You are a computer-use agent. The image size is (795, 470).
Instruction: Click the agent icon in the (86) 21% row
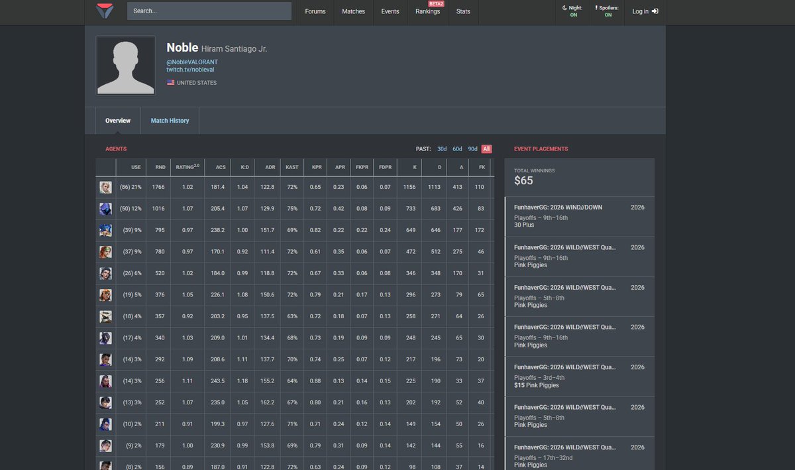pos(105,188)
